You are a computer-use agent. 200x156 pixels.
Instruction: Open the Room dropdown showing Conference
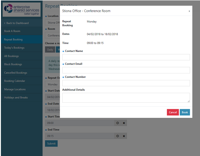coord(52,35)
